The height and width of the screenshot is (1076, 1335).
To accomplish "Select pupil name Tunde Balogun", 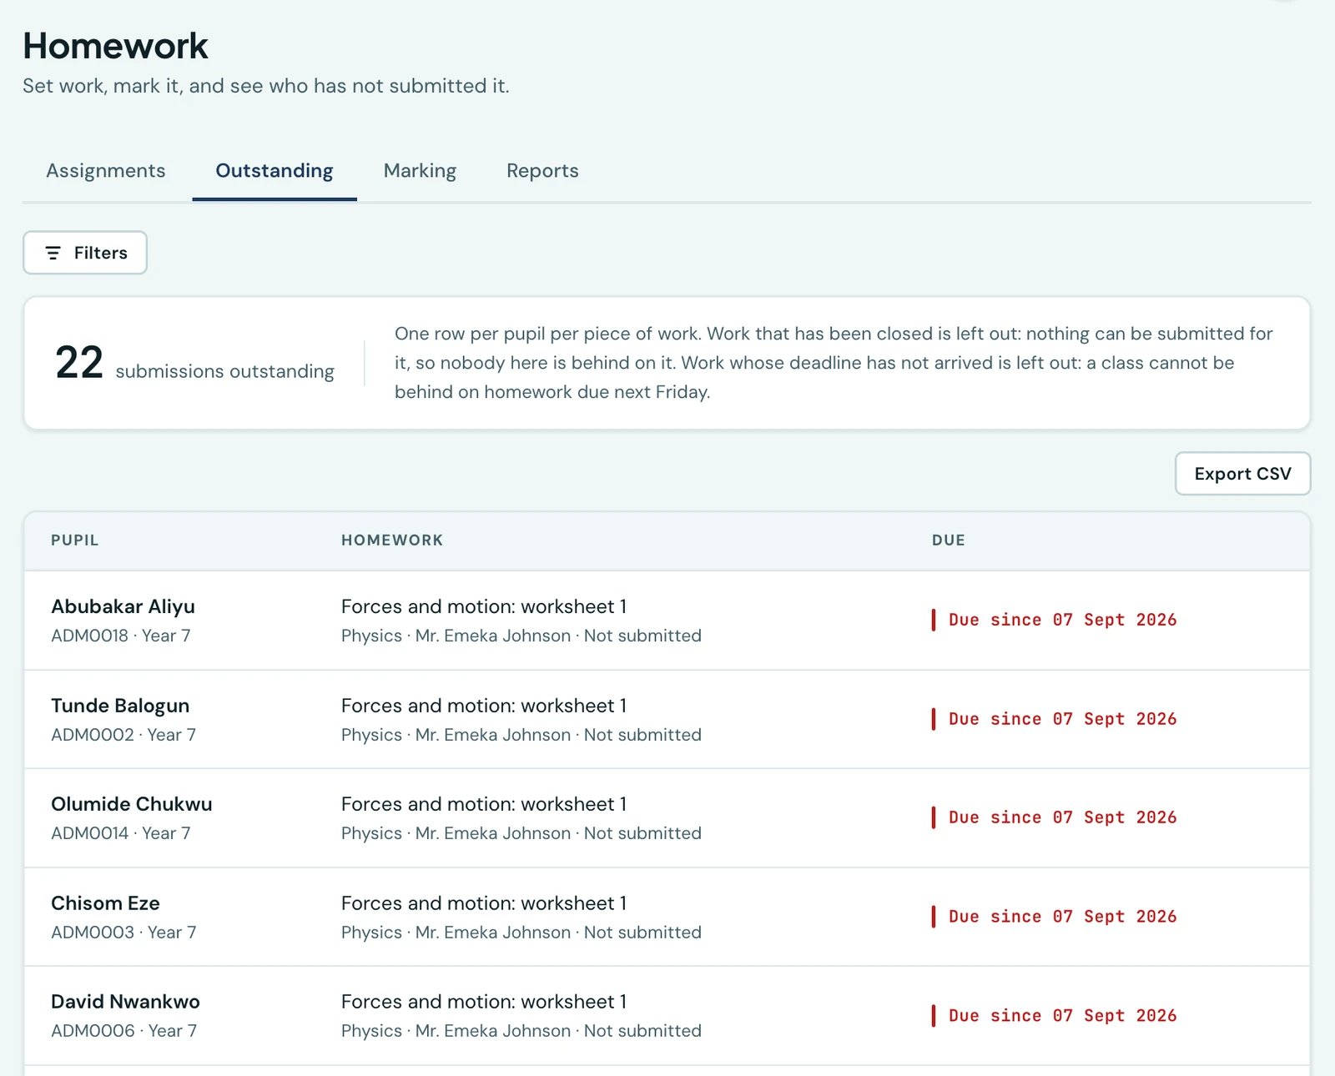I will click(120, 706).
